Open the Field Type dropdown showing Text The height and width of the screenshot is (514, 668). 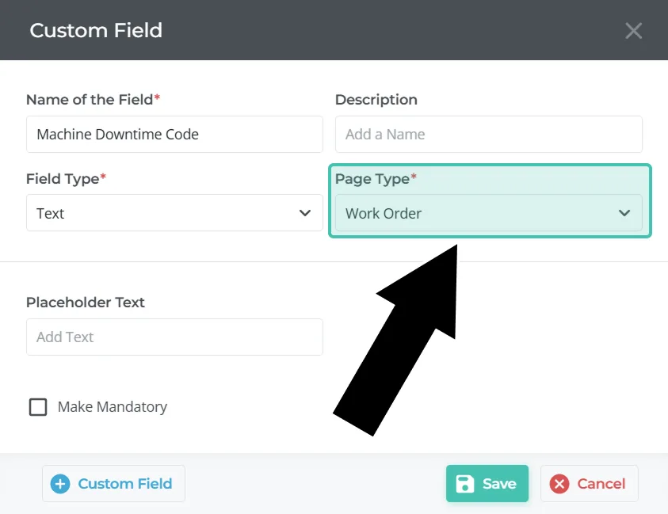(174, 213)
